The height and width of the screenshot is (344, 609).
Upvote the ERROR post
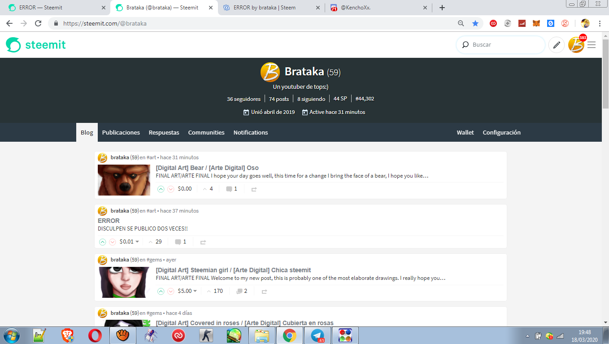103,242
